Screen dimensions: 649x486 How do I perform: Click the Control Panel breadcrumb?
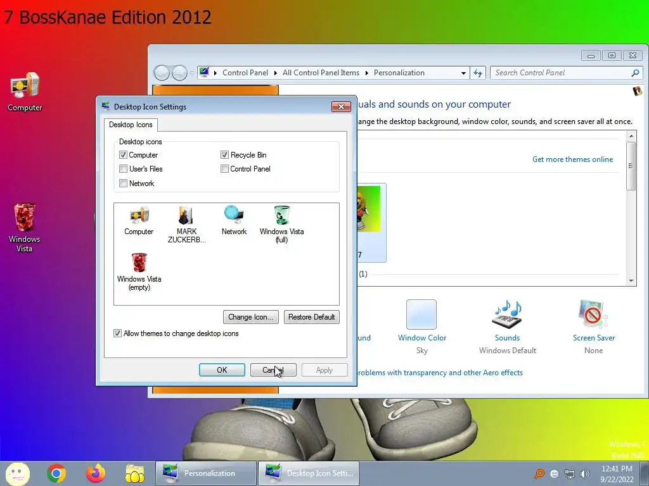[x=245, y=73]
